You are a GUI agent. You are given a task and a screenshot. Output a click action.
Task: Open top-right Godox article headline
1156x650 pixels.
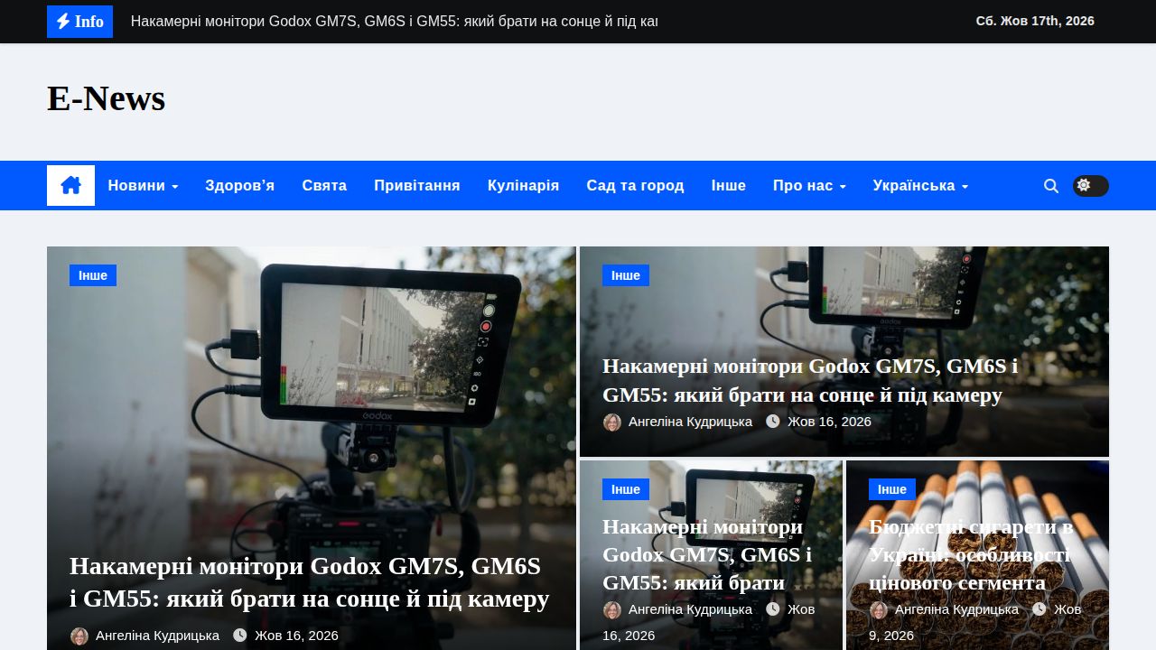pyautogui.click(x=810, y=380)
